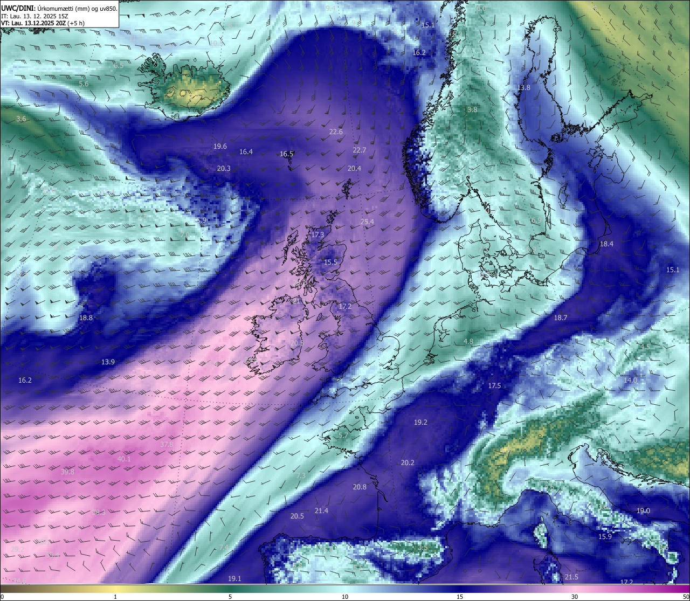Screen dimensions: 690x601
Task: Click the 5 label on the color scale
Action: click(x=230, y=596)
